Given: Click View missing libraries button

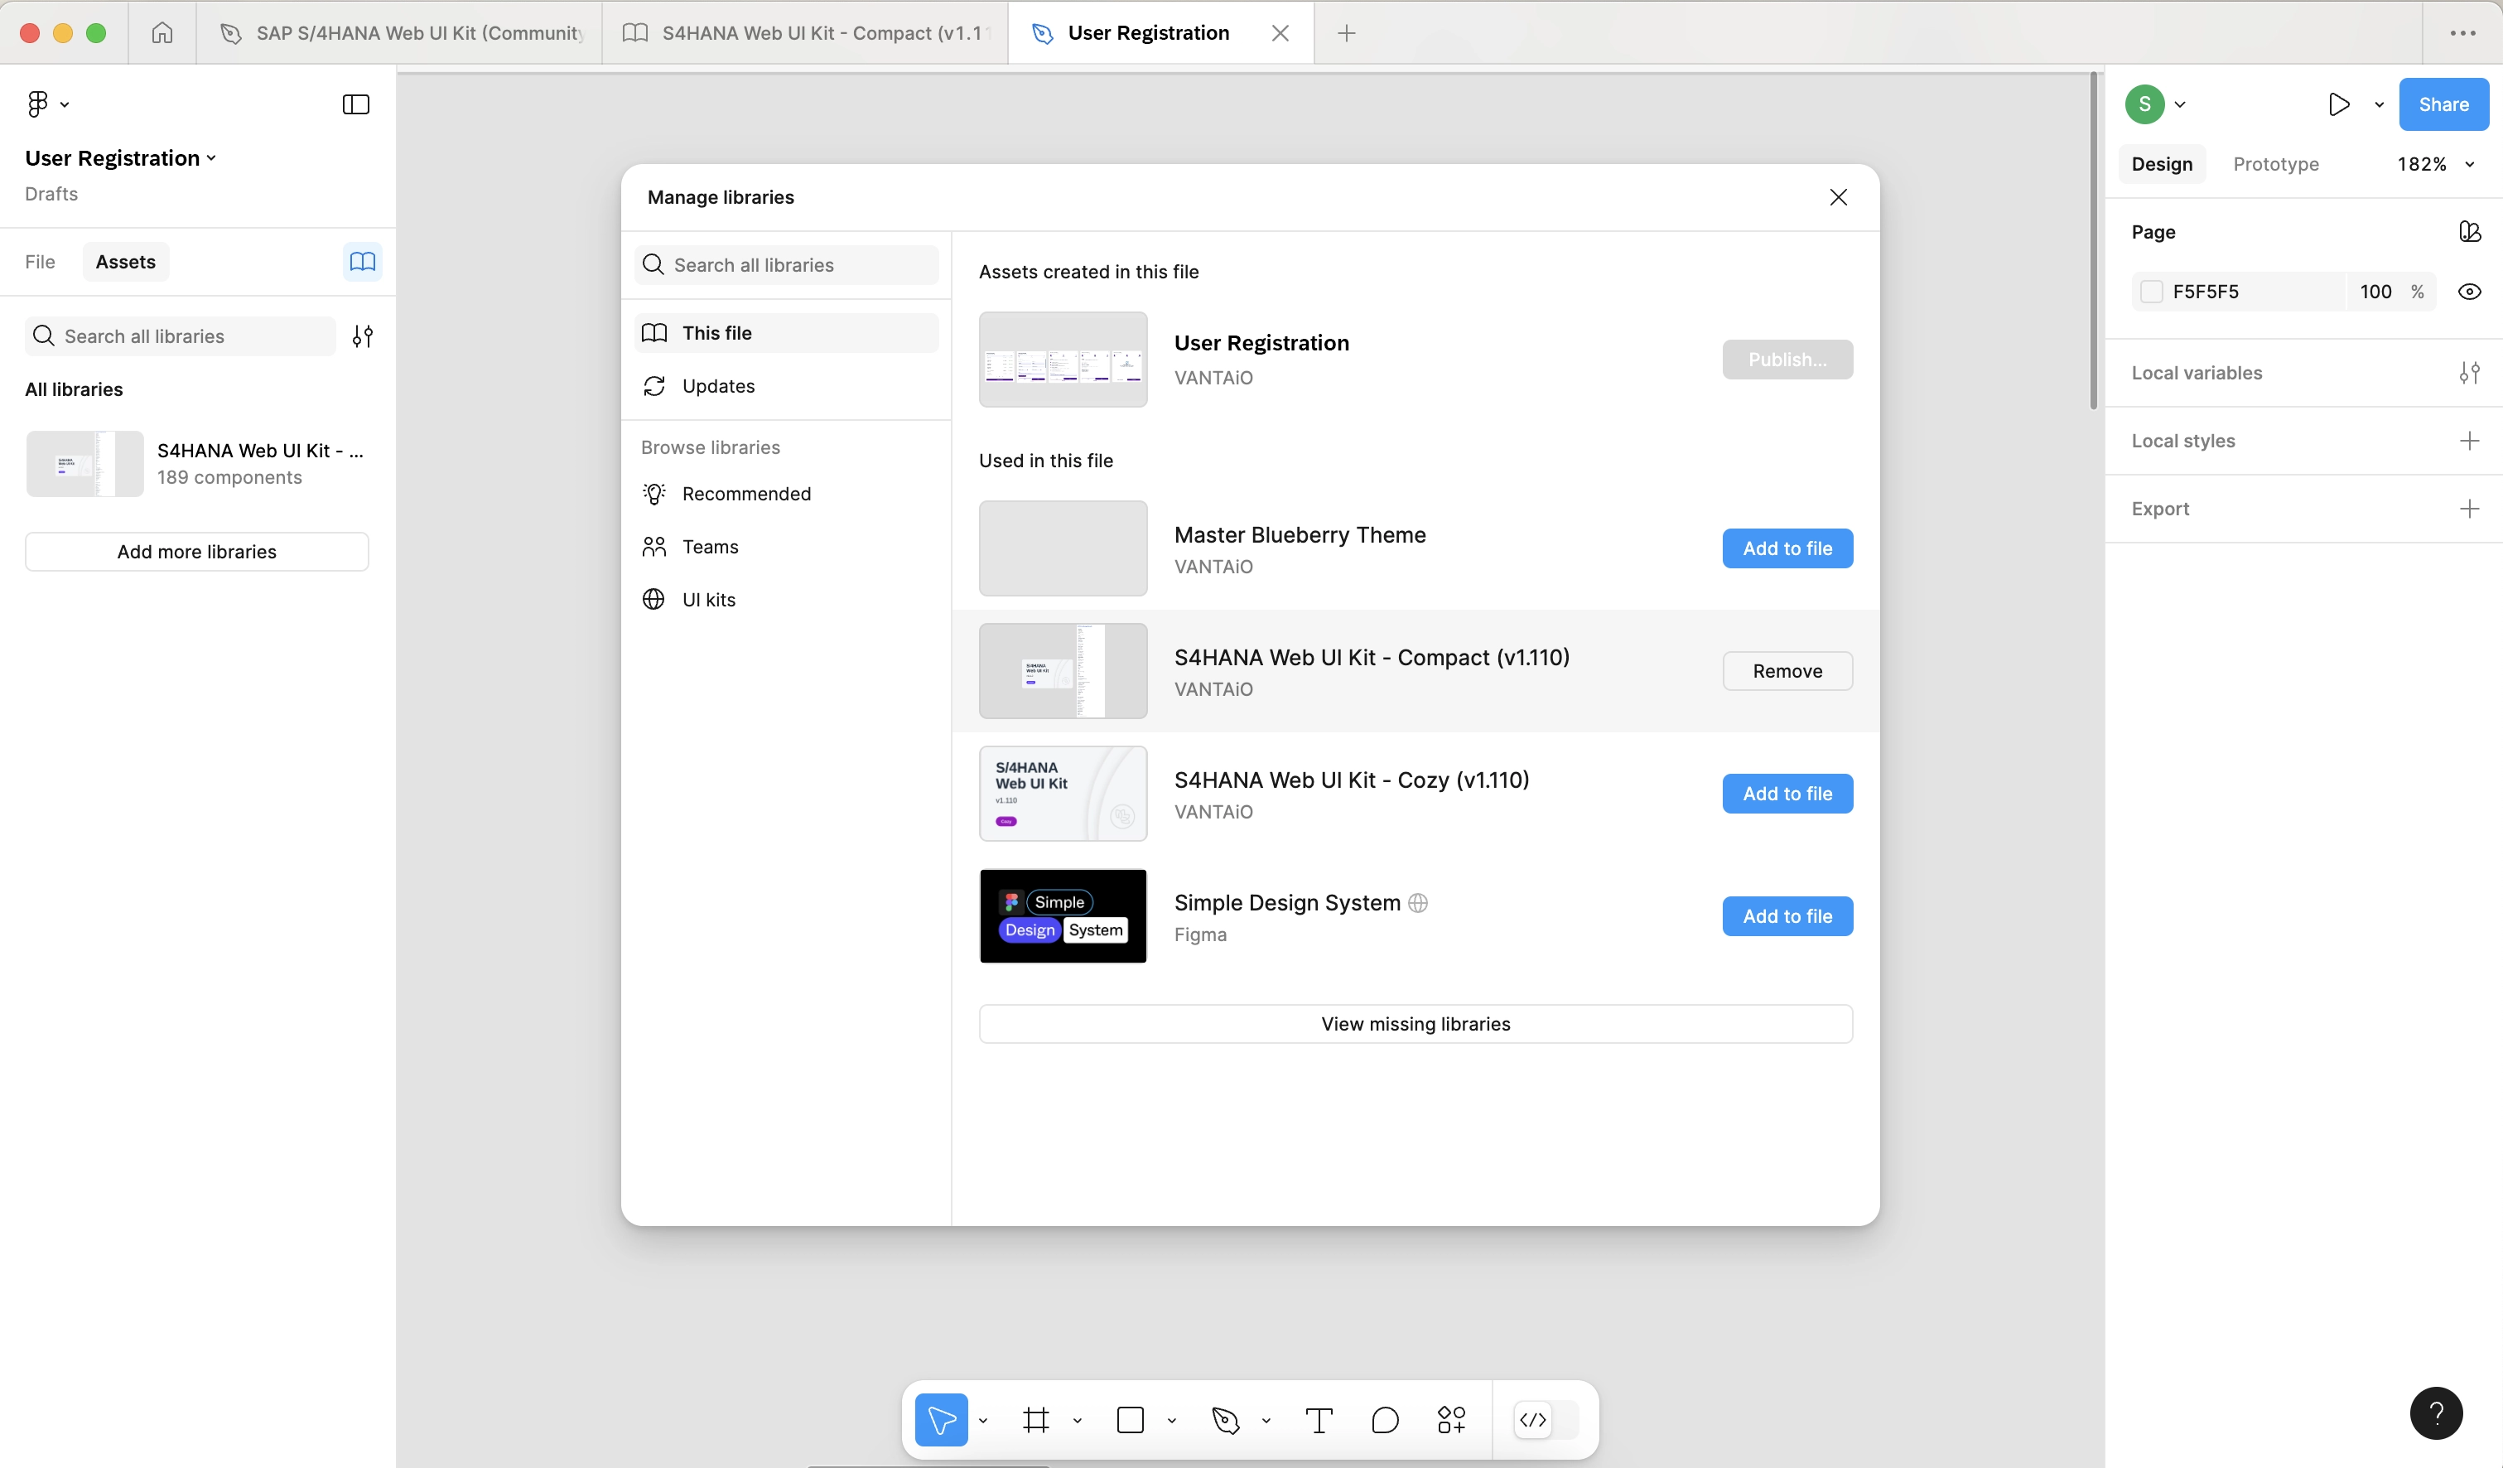Looking at the screenshot, I should [1415, 1024].
